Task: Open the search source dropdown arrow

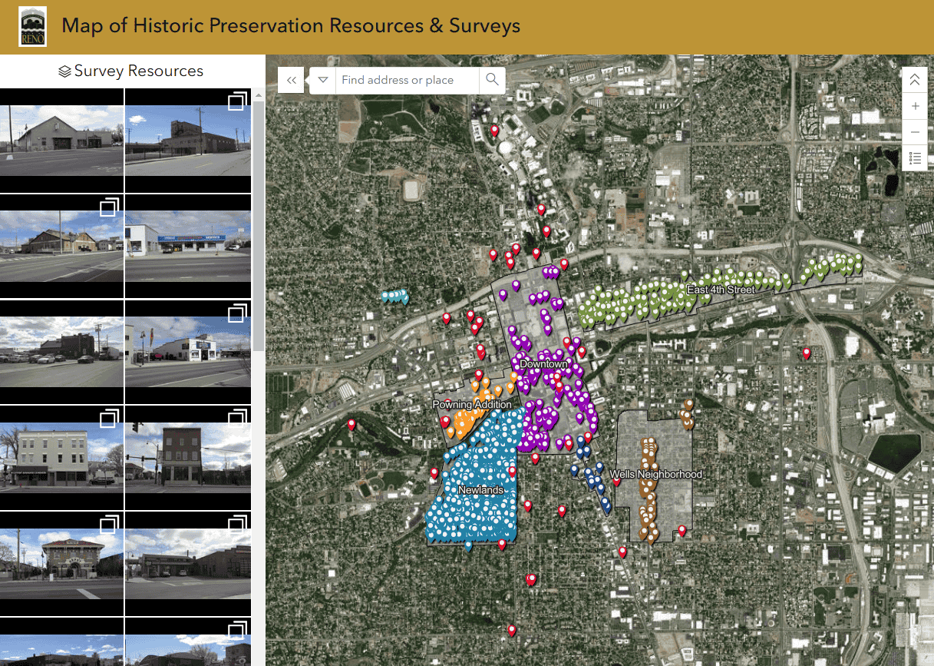Action: coord(322,80)
